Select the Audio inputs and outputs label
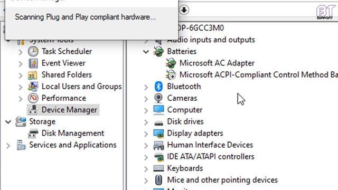Screen dimensions: 338x190 point(211,40)
